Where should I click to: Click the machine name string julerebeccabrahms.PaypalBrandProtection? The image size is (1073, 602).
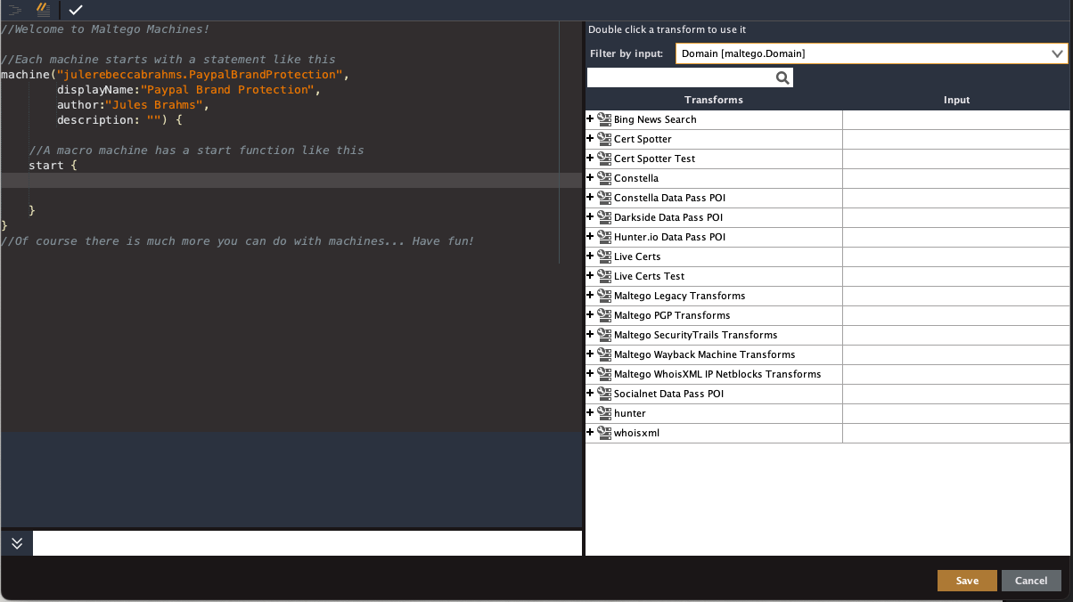pyautogui.click(x=200, y=75)
